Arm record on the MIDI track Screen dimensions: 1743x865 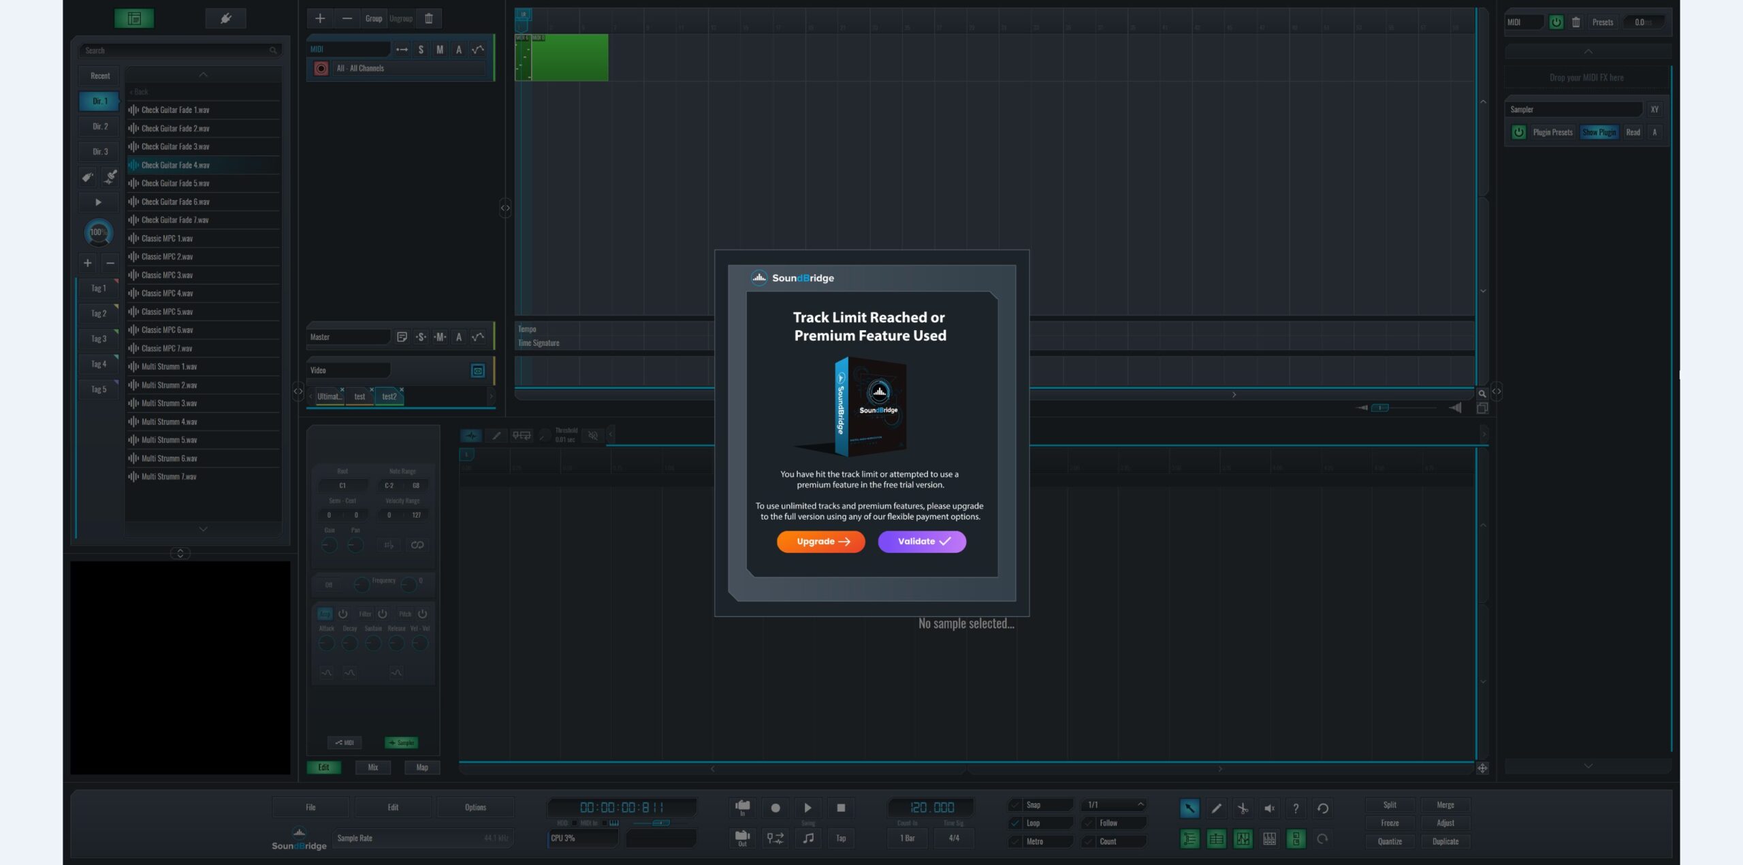point(321,68)
